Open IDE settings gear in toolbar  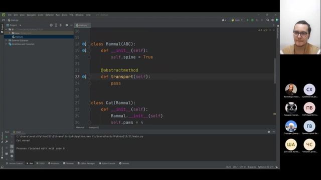272,20
